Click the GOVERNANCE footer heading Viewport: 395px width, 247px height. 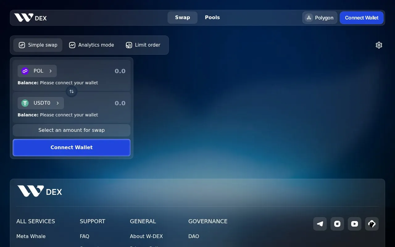208,221
